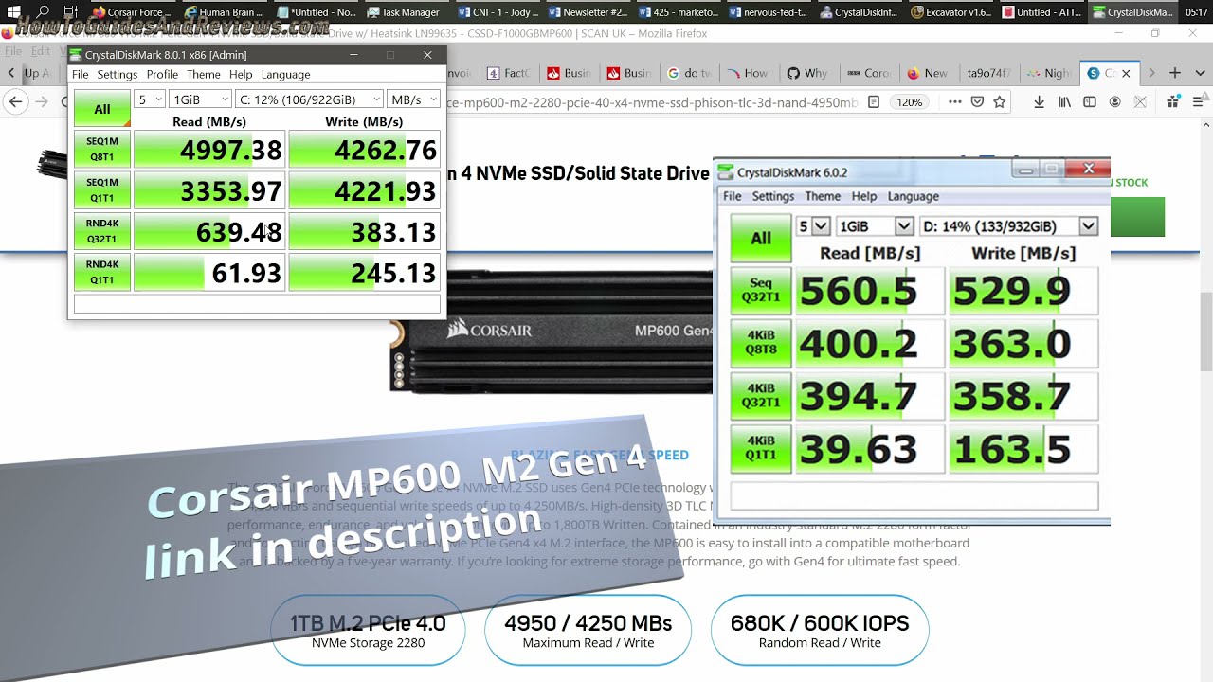Click the 4997.38 sequential read value

click(209, 150)
